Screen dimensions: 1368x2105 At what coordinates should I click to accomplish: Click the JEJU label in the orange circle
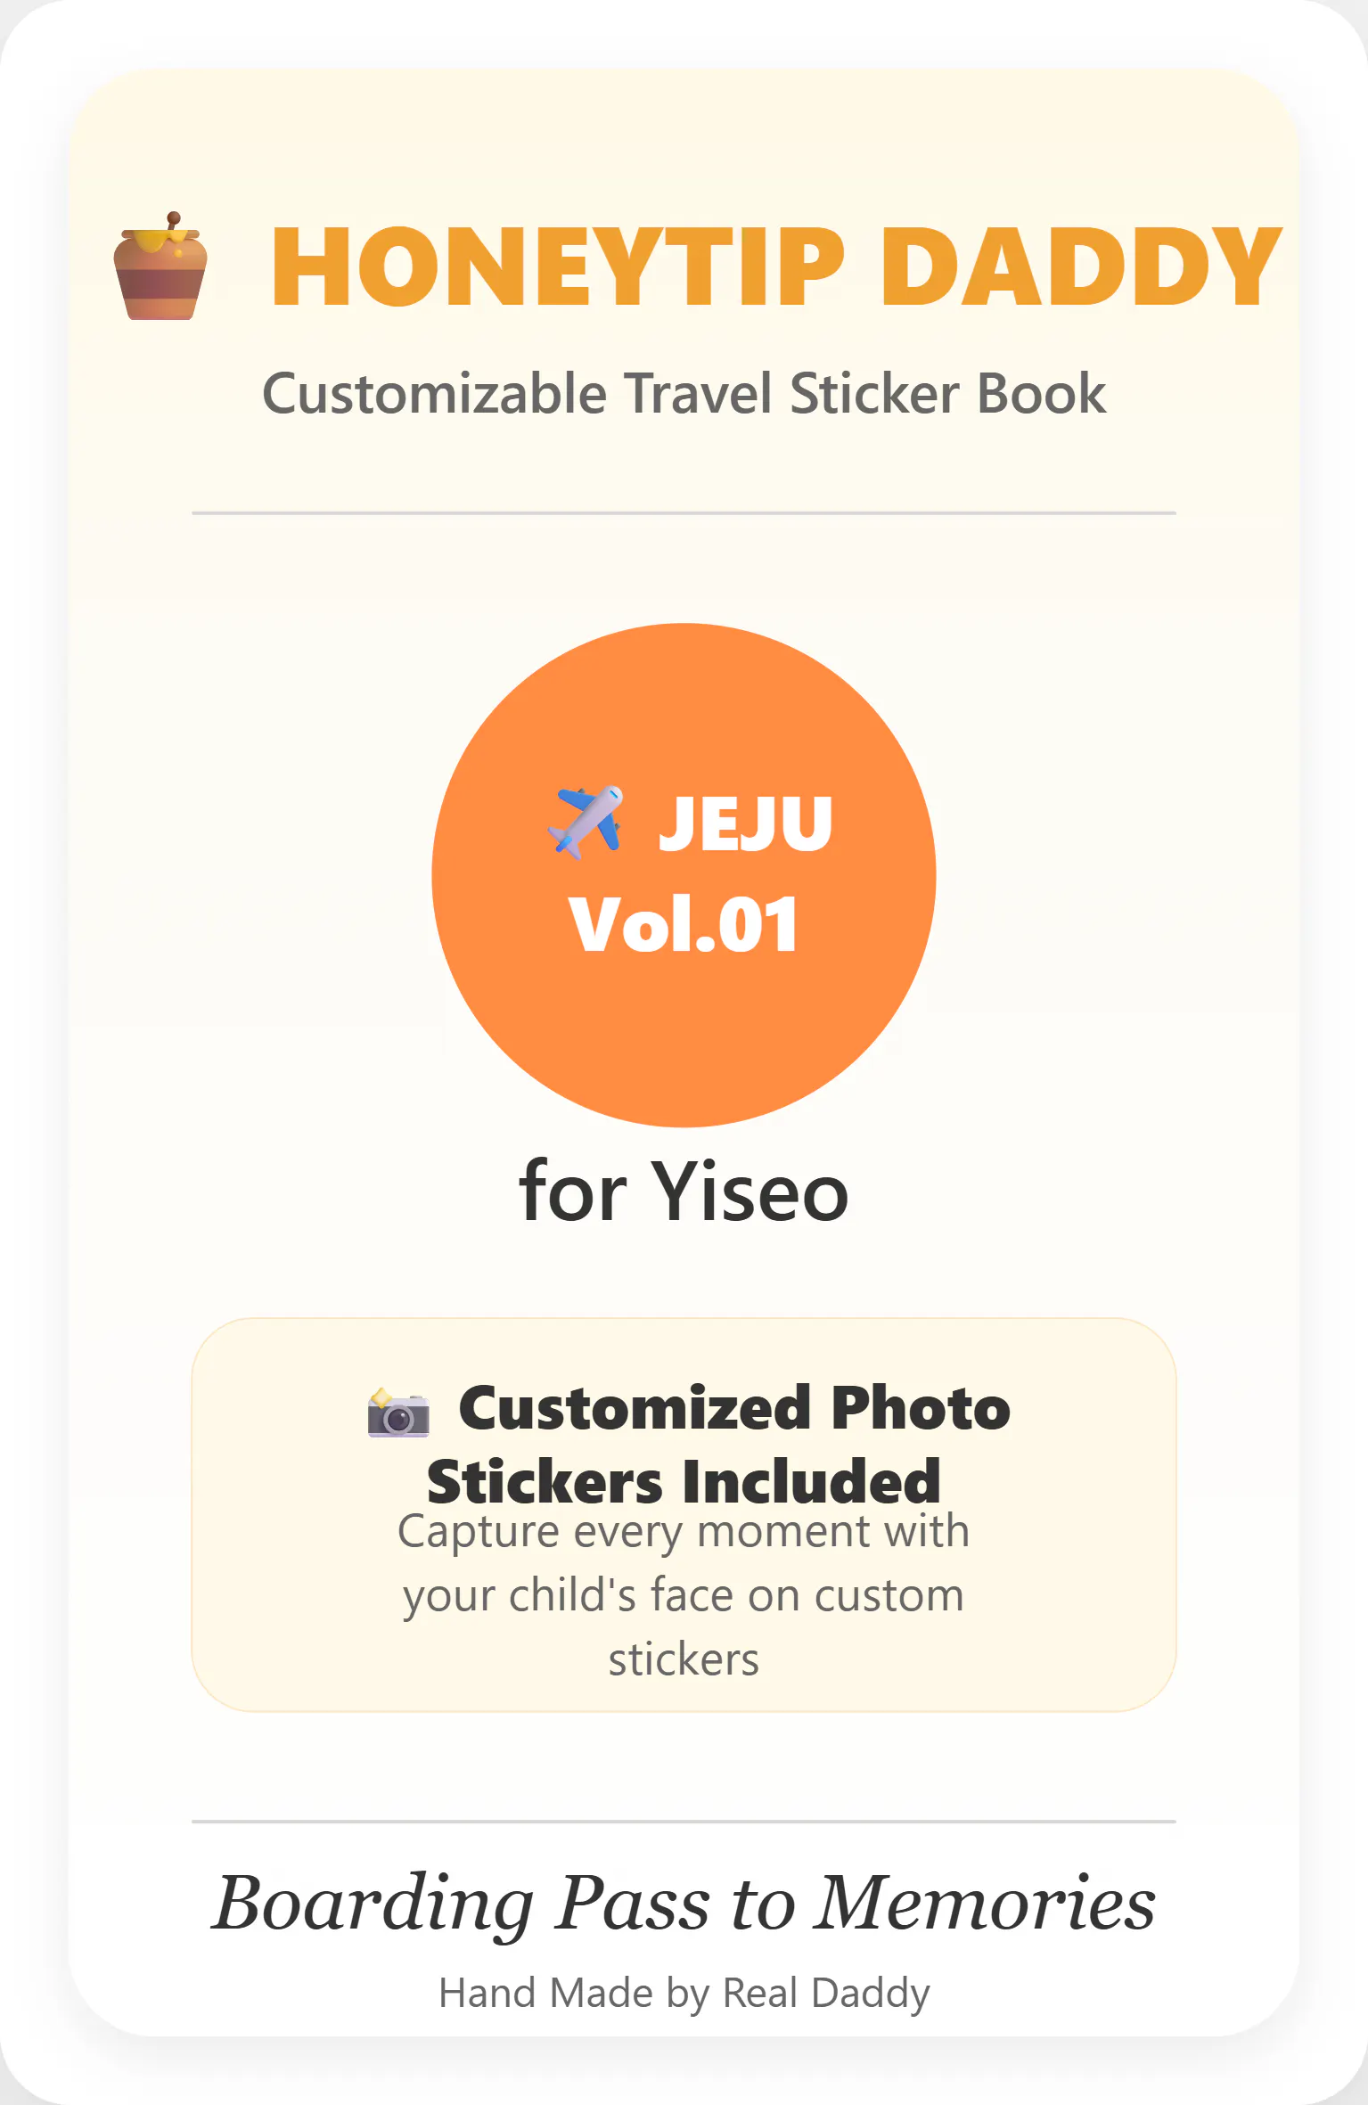(745, 823)
